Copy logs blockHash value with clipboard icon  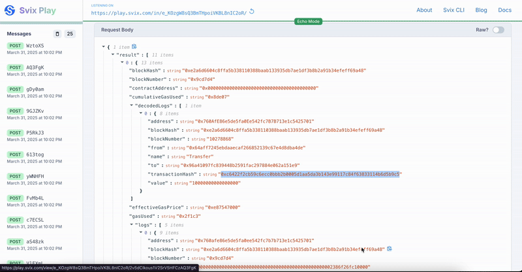(390, 249)
